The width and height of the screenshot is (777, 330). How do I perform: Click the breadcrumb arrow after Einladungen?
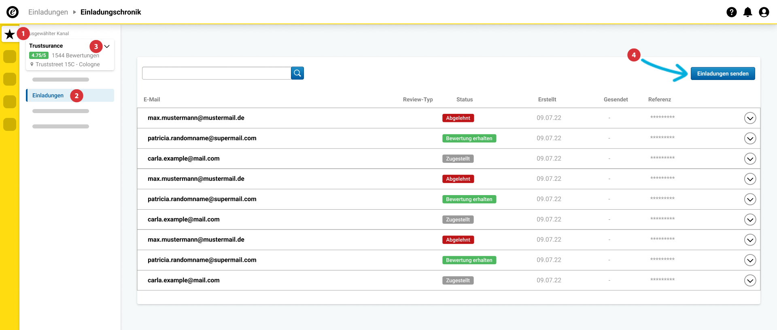tap(74, 12)
